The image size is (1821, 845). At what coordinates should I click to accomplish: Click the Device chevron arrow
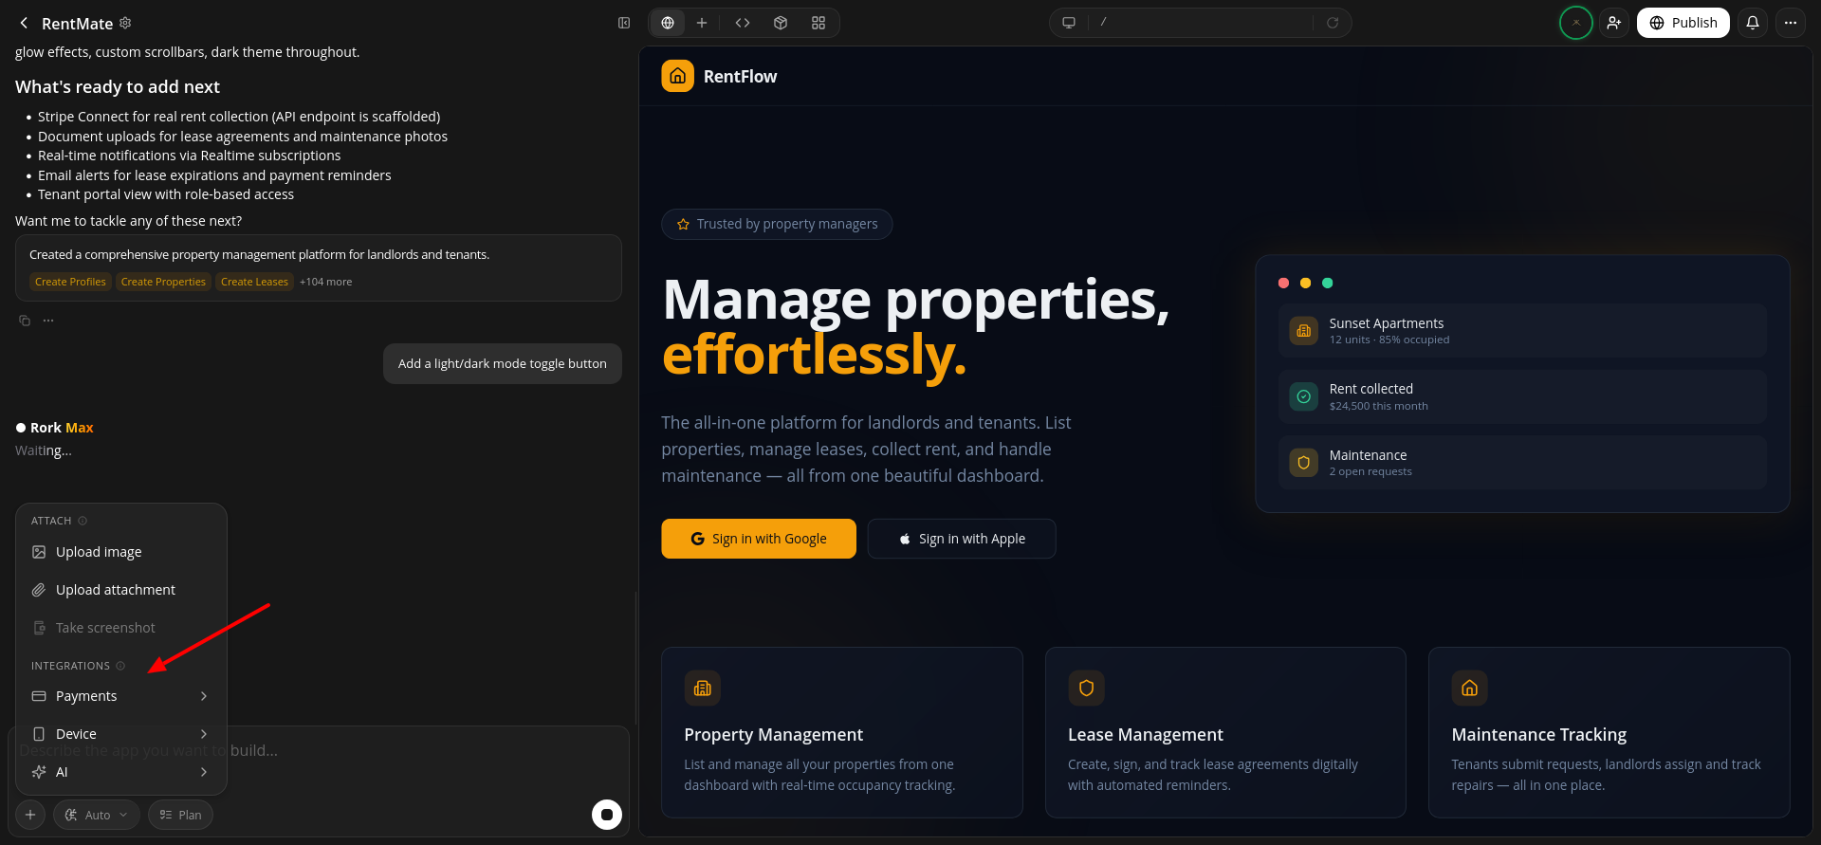click(x=204, y=734)
